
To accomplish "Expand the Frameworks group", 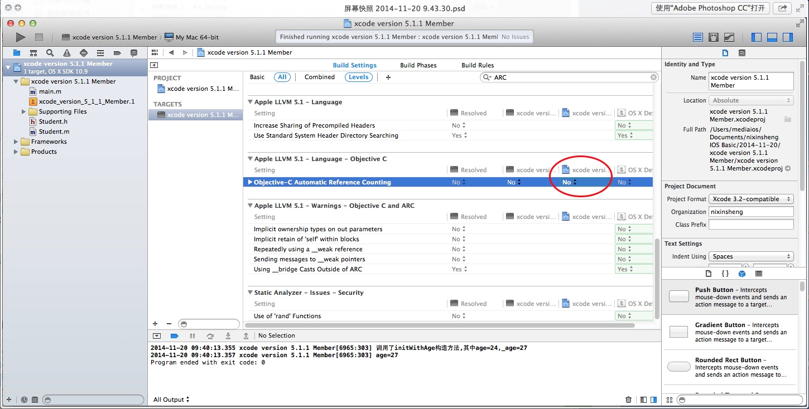I will 16,142.
